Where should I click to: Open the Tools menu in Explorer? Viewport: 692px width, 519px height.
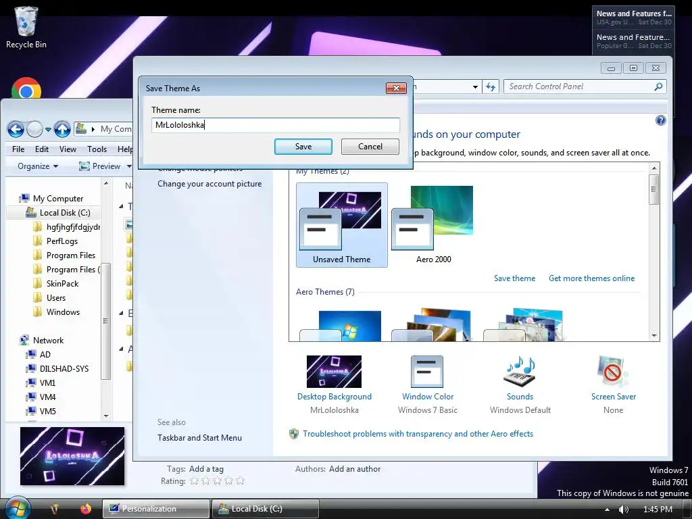pos(97,149)
